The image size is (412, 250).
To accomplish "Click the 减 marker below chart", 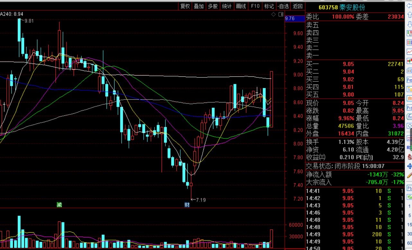I will tap(59, 205).
